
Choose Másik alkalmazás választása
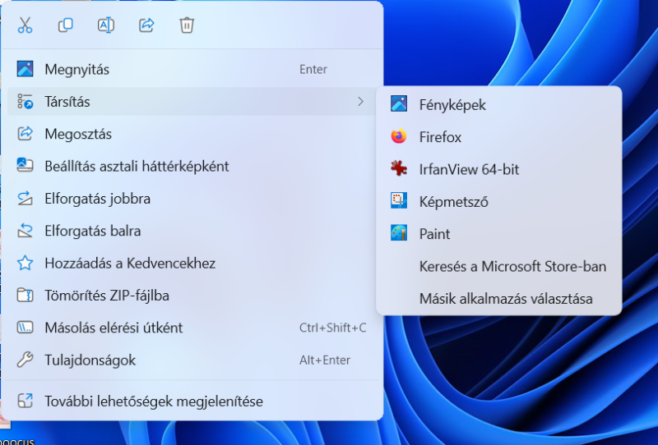click(499, 298)
